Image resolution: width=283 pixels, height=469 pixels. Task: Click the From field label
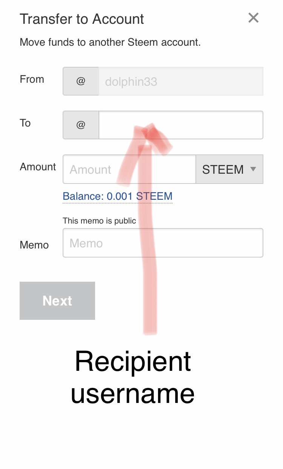32,79
